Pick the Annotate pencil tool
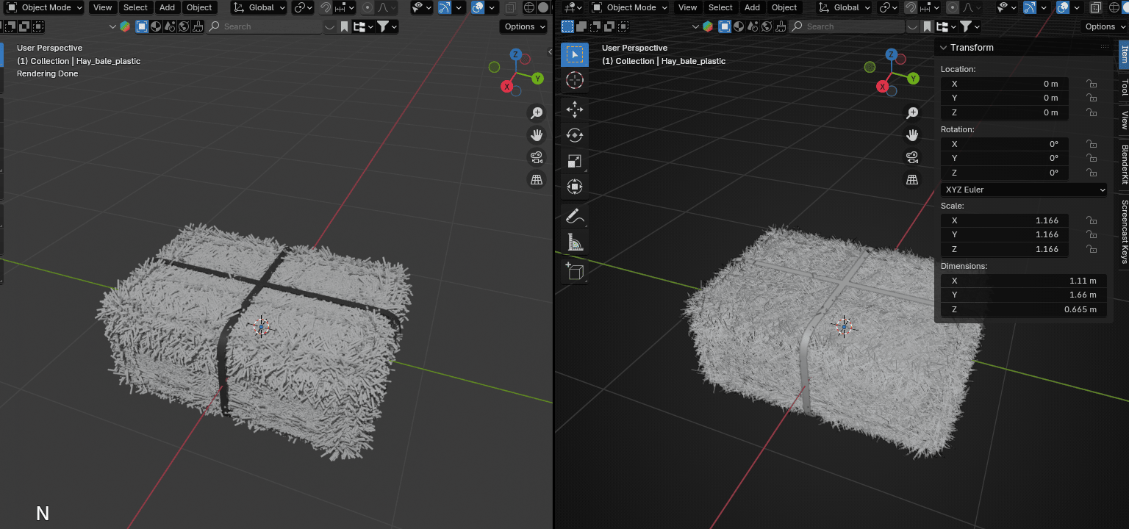 (x=575, y=215)
